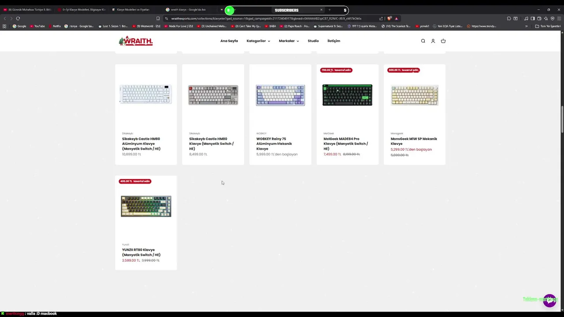The height and width of the screenshot is (317, 564).
Task: Open Supernatural 9. Sezon bookmark
Action: 328,26
